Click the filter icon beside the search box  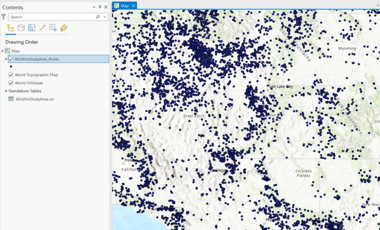pyautogui.click(x=4, y=17)
